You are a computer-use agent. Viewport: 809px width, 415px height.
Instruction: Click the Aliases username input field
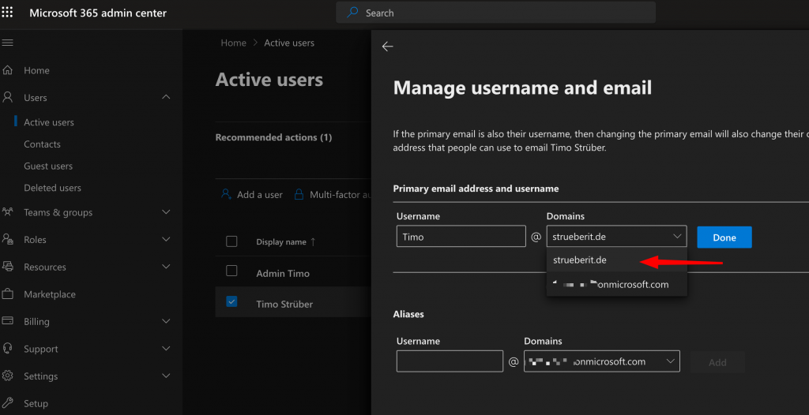(450, 361)
